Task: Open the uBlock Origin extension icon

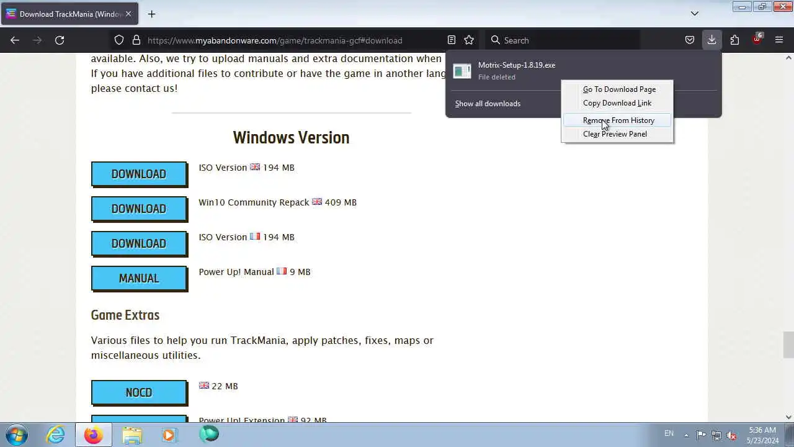Action: pyautogui.click(x=757, y=39)
